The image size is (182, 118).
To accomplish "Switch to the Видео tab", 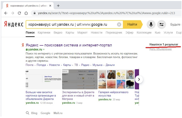I will point(58,32).
